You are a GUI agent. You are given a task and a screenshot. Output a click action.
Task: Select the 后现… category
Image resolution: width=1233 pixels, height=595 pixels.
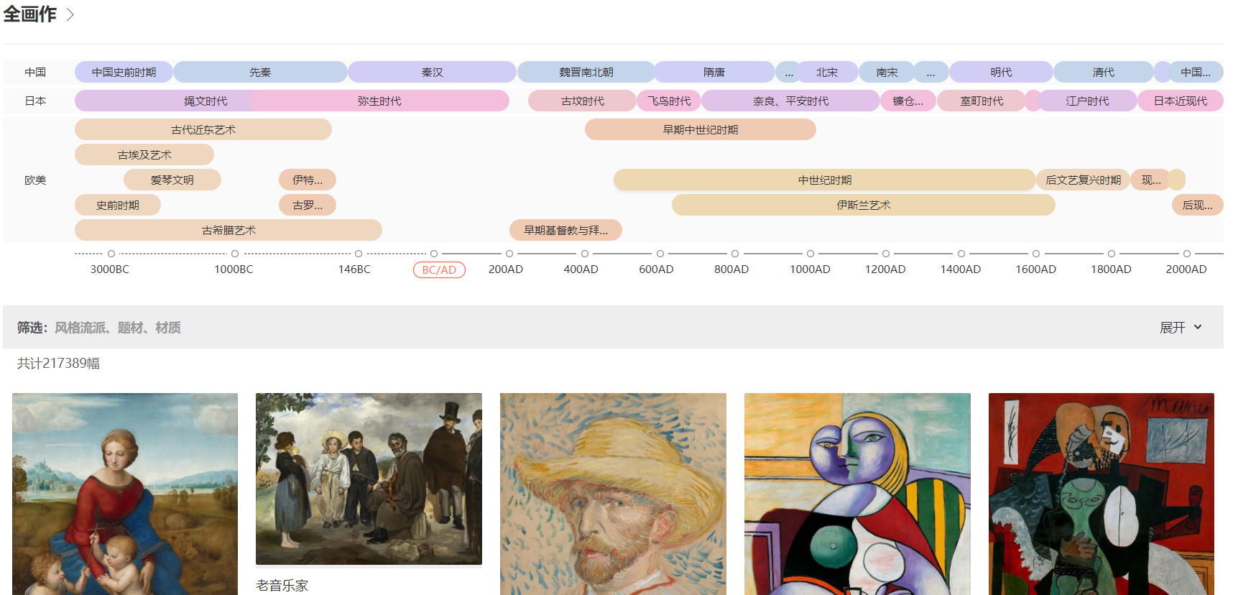click(x=1197, y=205)
